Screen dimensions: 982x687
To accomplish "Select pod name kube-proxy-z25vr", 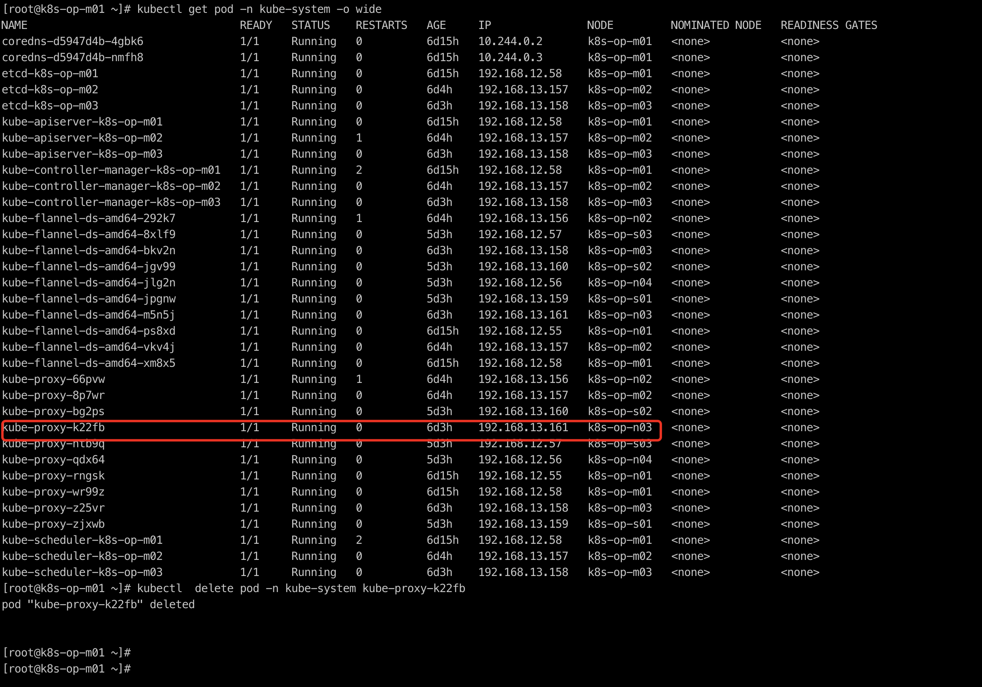I will (53, 508).
